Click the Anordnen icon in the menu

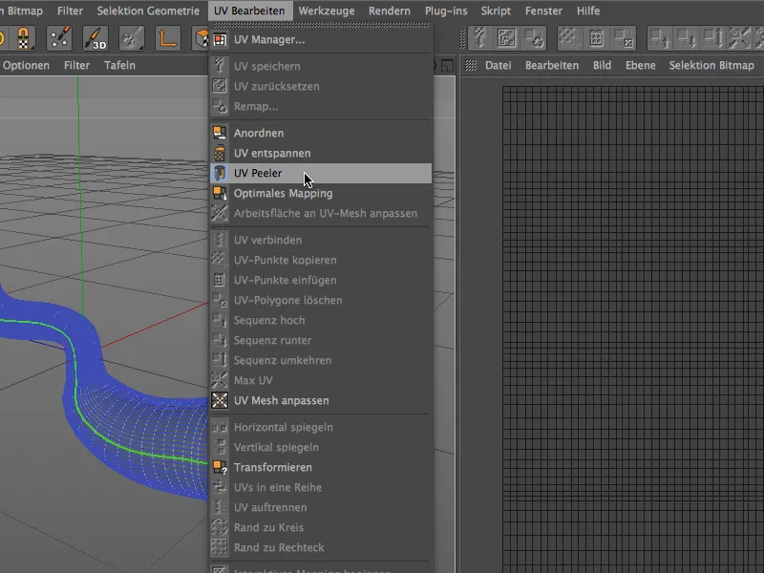click(x=220, y=133)
